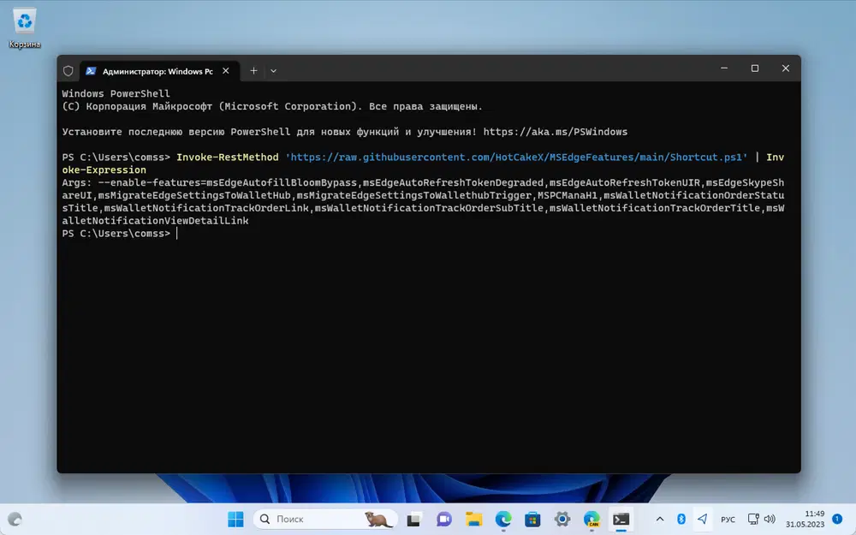This screenshot has width=856, height=535.
Task: Open Microsoft Store from the taskbar
Action: [532, 520]
